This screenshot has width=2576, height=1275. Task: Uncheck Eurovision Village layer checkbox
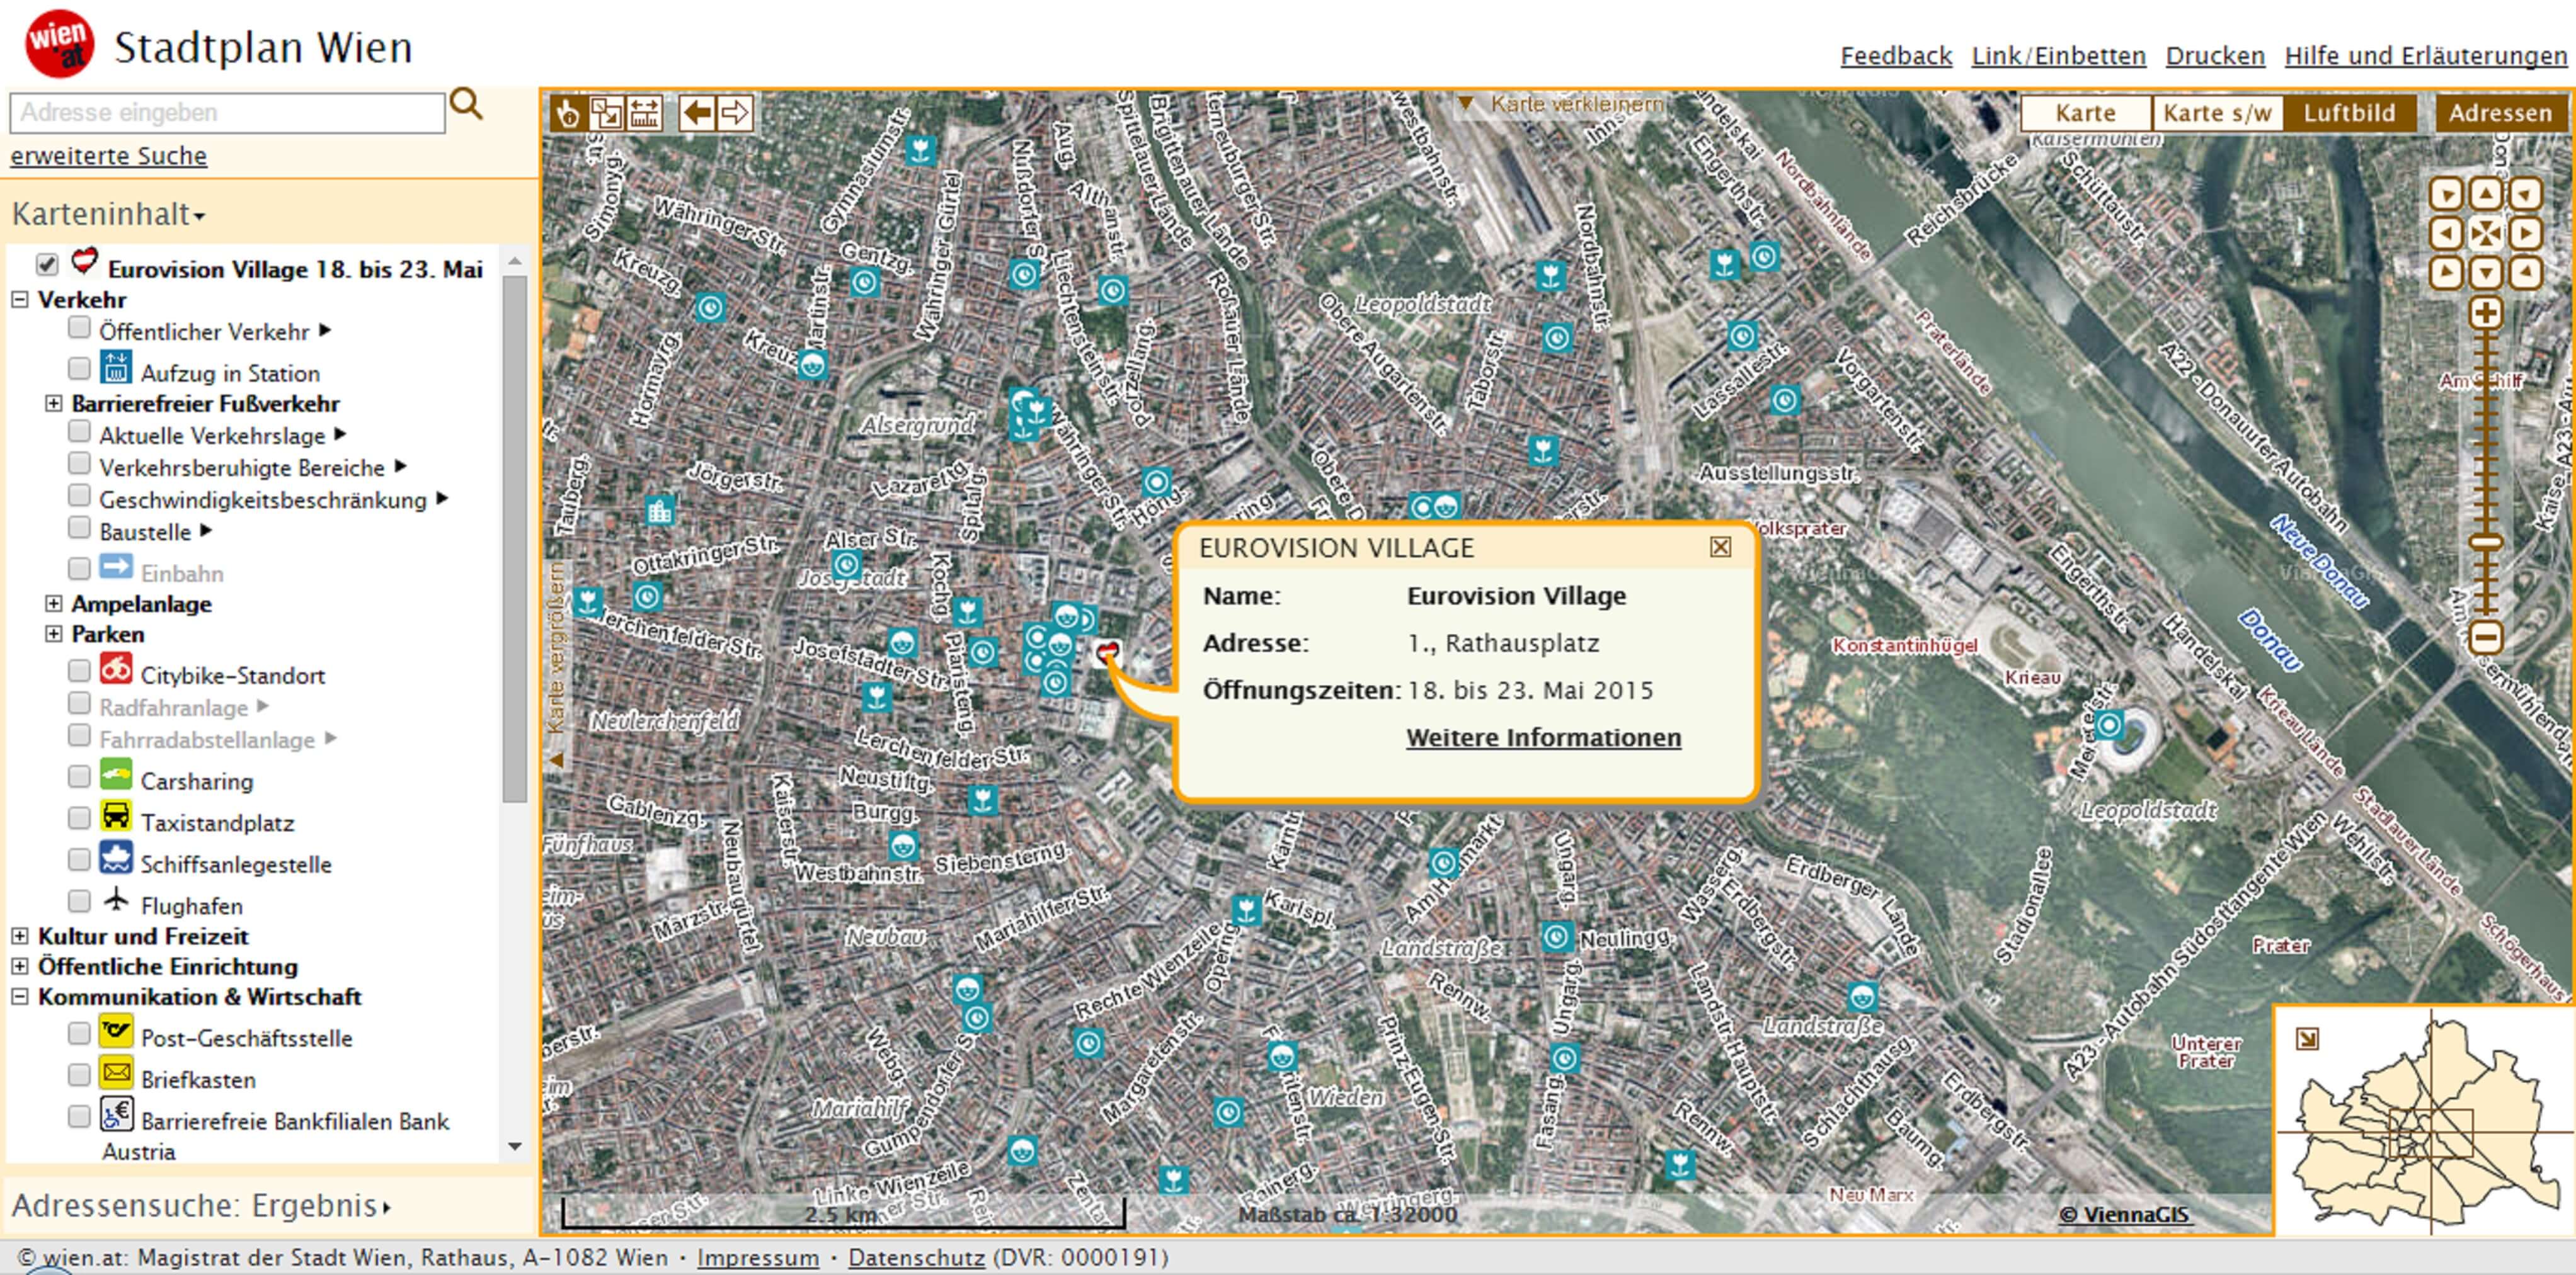[46, 264]
